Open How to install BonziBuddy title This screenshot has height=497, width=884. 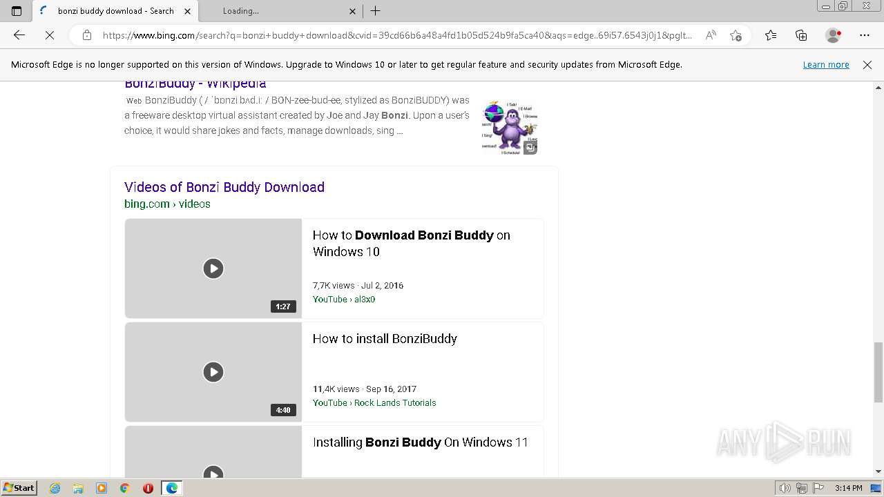point(385,338)
